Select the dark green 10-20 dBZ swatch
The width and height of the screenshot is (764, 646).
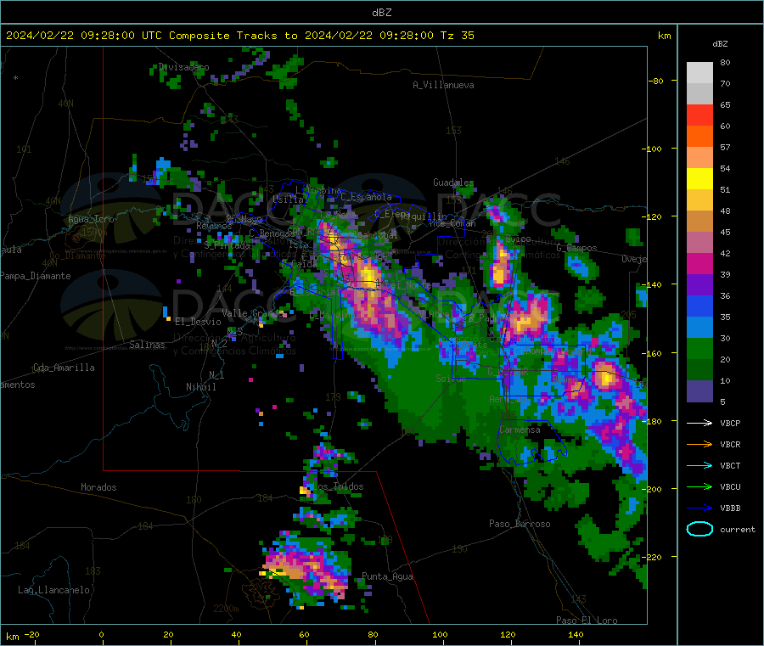point(699,370)
